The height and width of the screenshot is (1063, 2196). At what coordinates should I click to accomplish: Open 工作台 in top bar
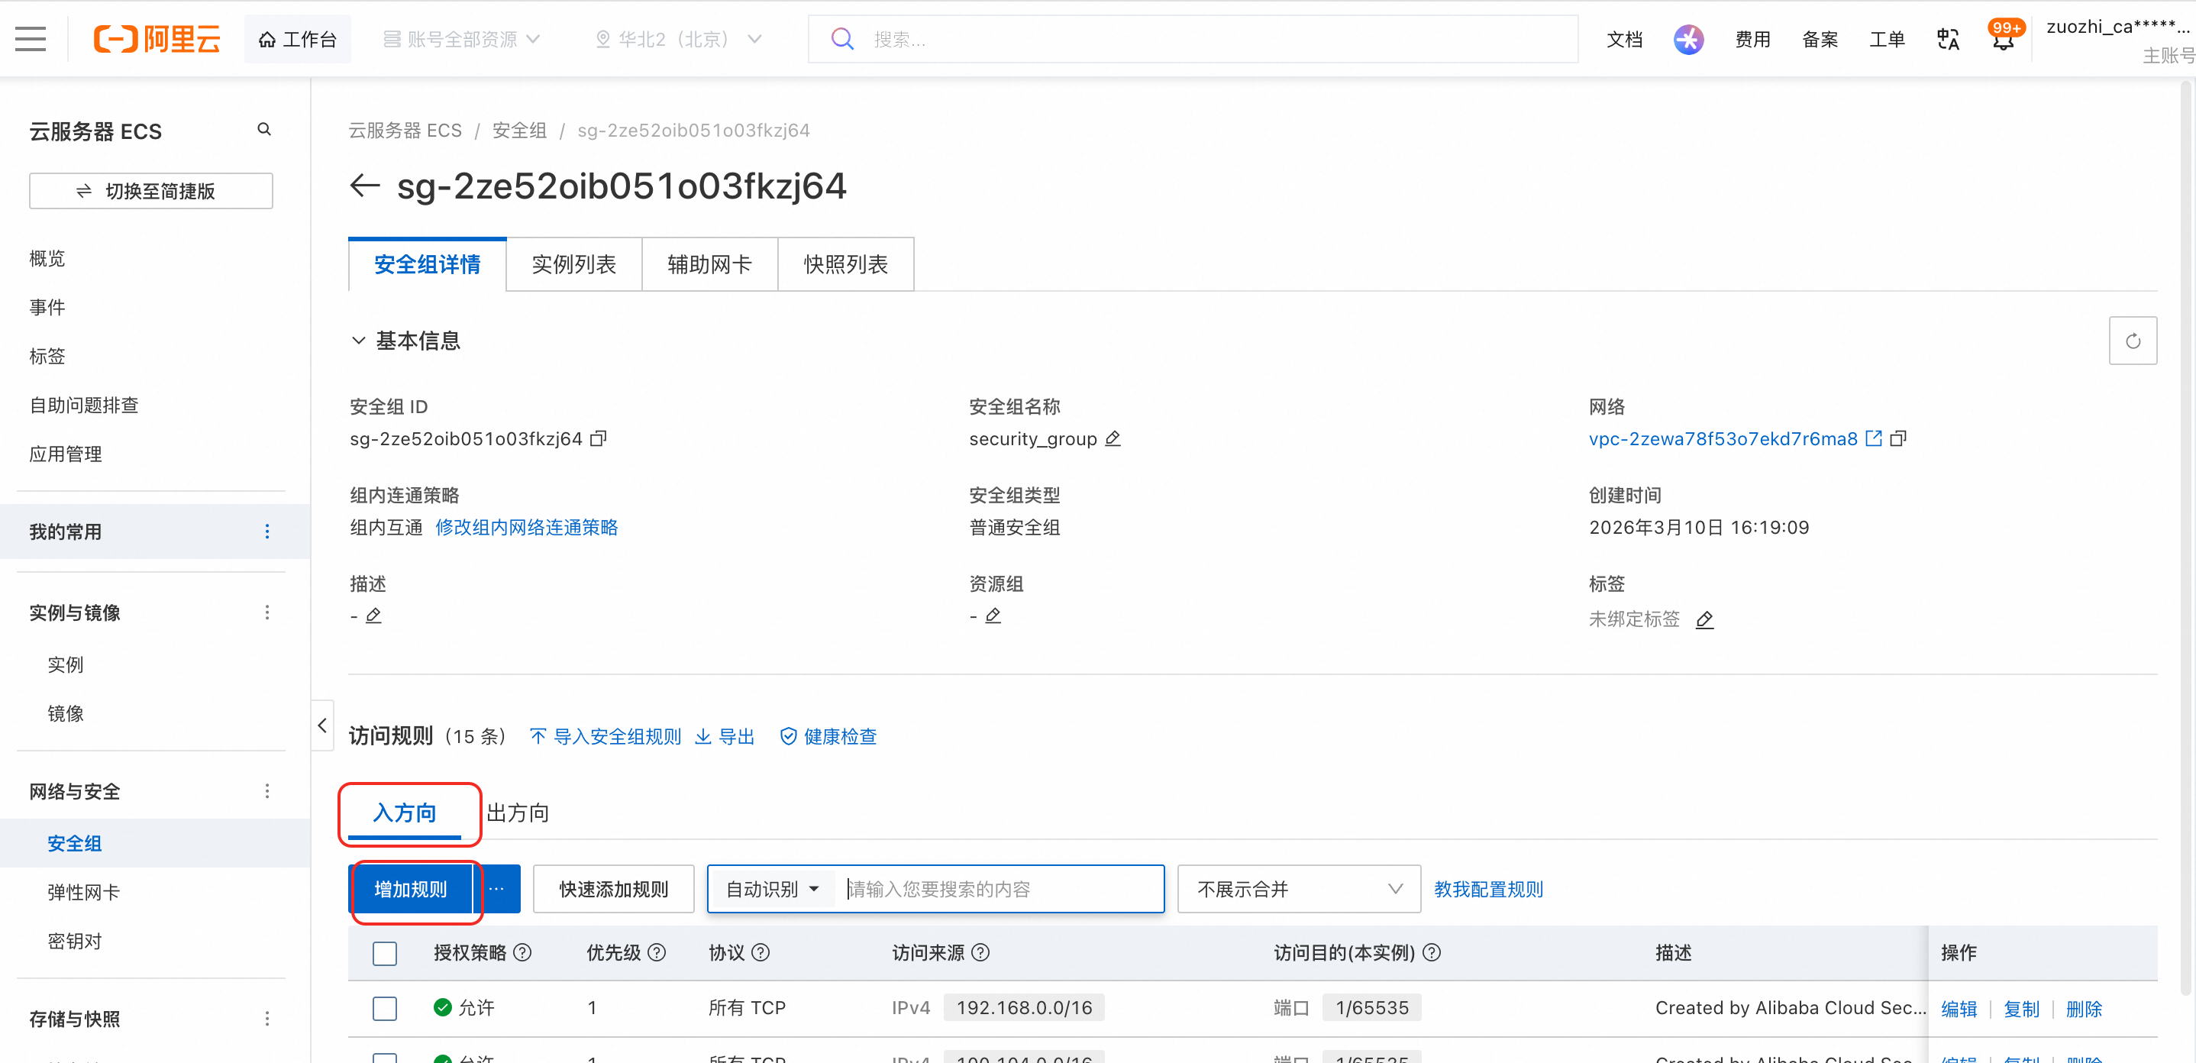tap(298, 39)
